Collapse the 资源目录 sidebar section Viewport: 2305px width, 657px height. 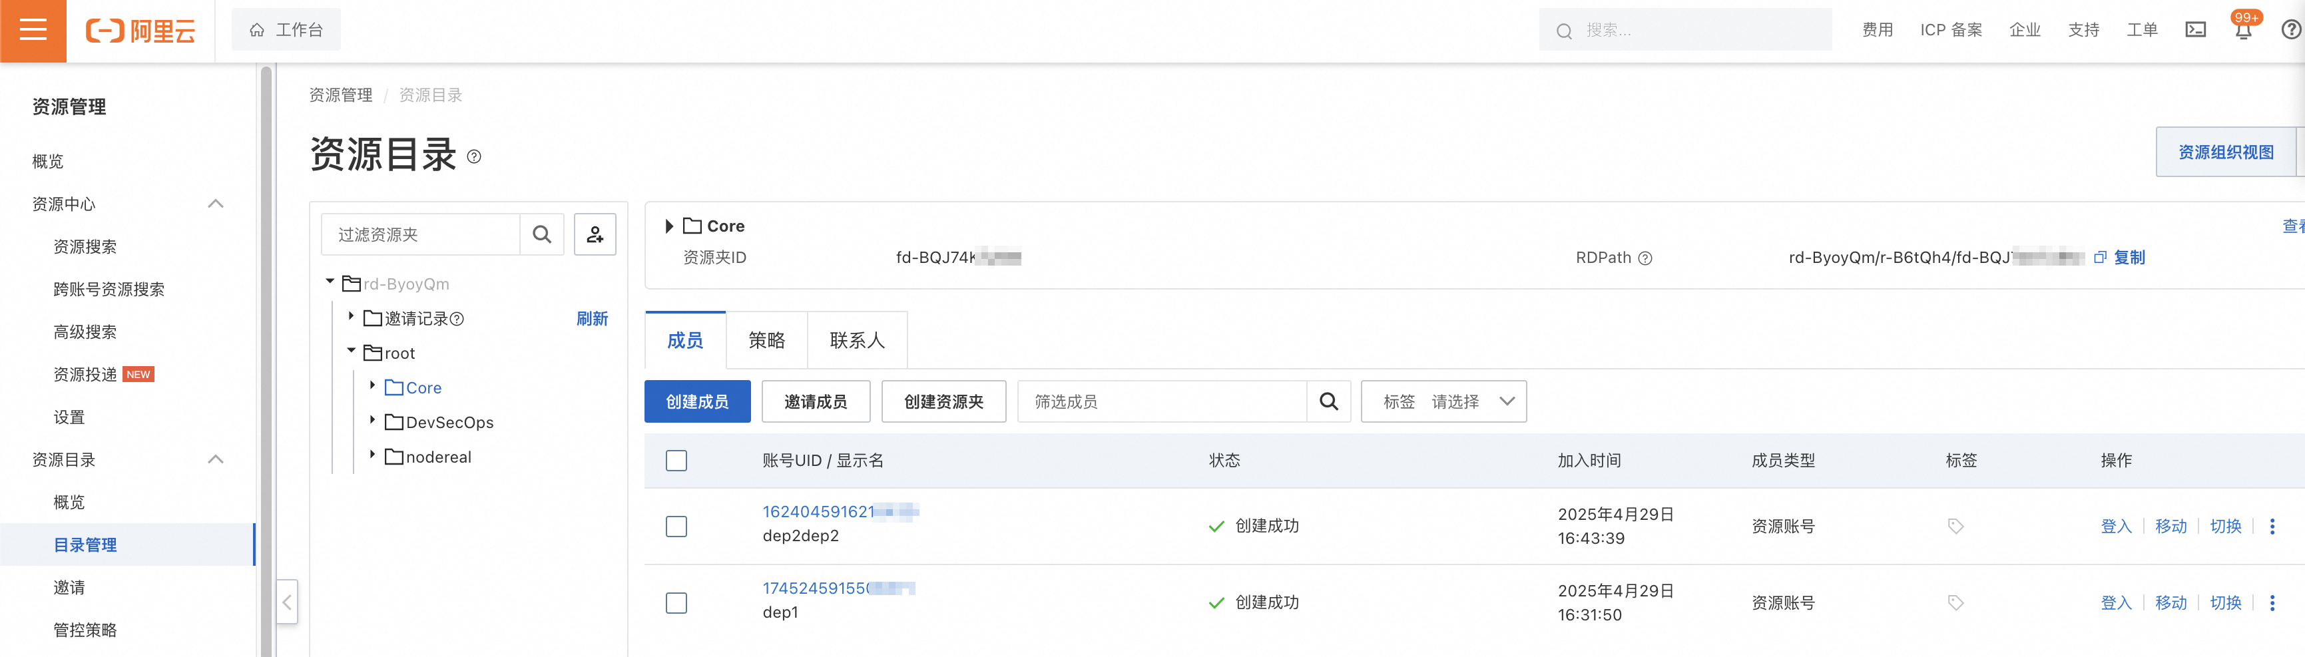[x=216, y=460]
